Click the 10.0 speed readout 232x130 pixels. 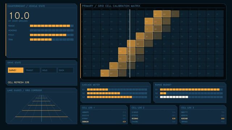point(19,16)
